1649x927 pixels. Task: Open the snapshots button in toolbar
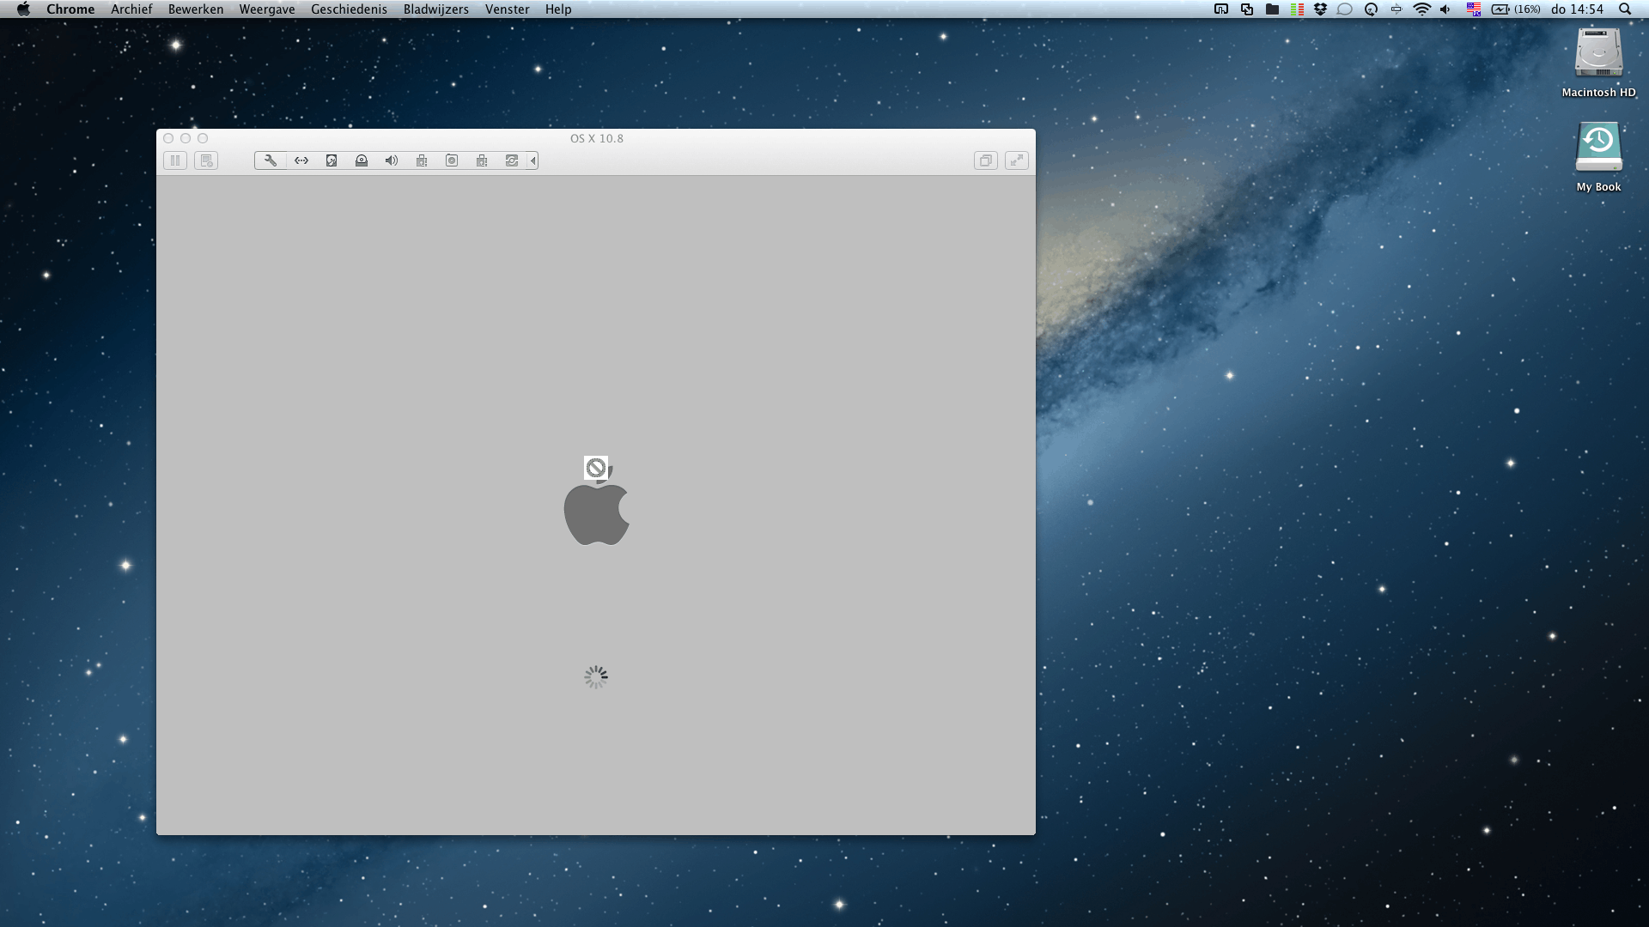click(206, 161)
